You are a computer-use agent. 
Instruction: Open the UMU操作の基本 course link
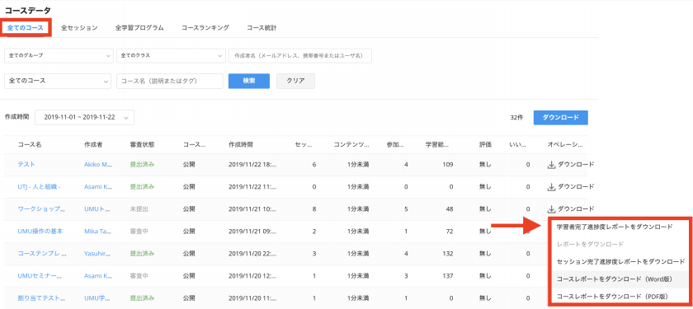40,232
